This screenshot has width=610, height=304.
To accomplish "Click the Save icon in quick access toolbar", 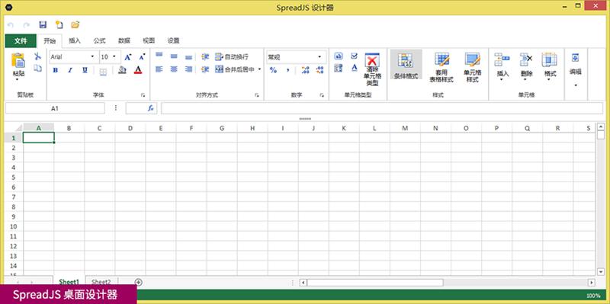I will (43, 25).
